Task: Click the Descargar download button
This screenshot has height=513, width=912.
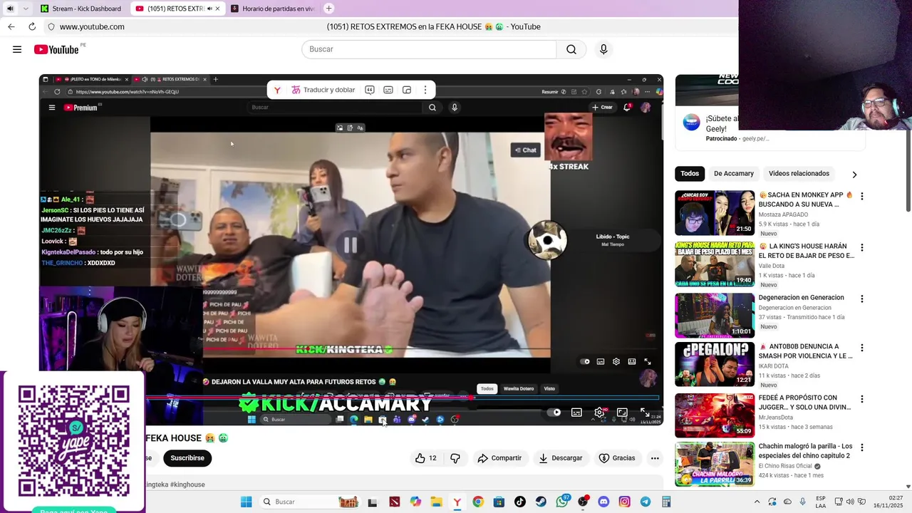Action: [560, 458]
